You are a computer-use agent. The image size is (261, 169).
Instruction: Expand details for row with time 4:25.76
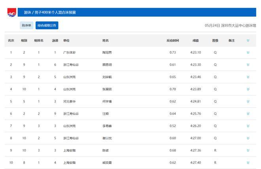pyautogui.click(x=248, y=114)
